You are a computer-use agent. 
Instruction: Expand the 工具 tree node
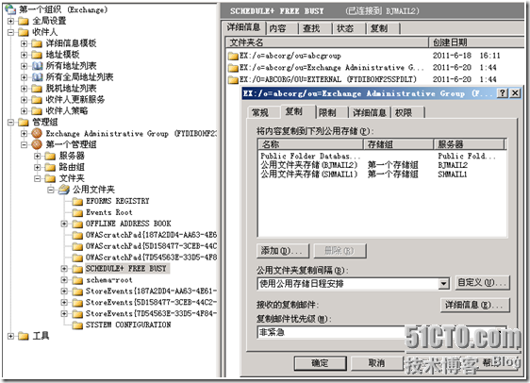coord(10,336)
